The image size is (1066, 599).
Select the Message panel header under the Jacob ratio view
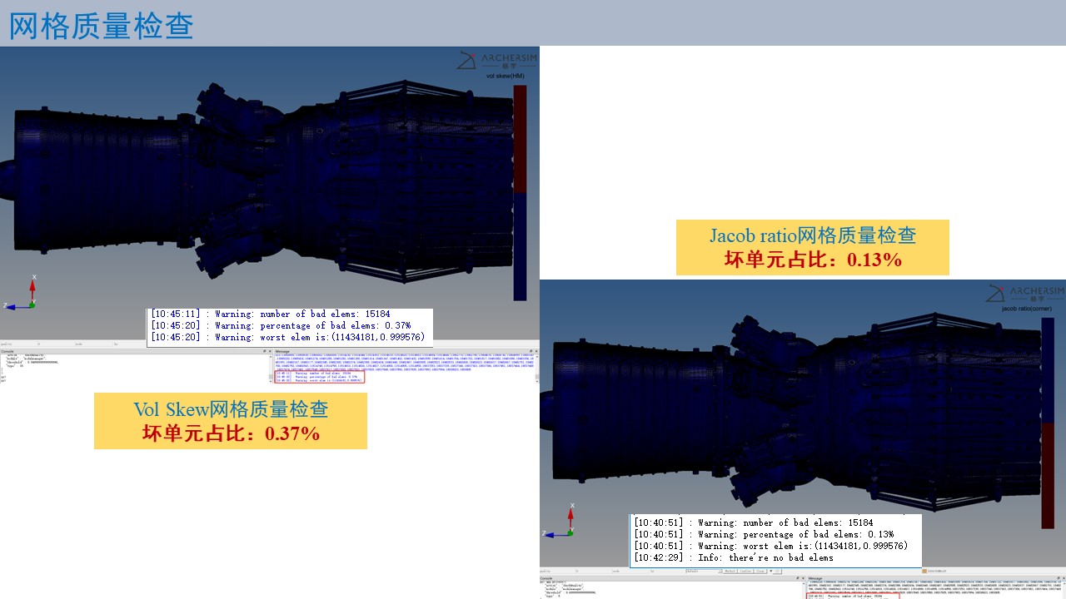(x=815, y=580)
